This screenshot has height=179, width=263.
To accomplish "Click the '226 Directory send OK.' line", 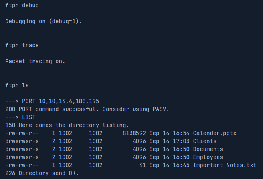I will pos(42,173).
